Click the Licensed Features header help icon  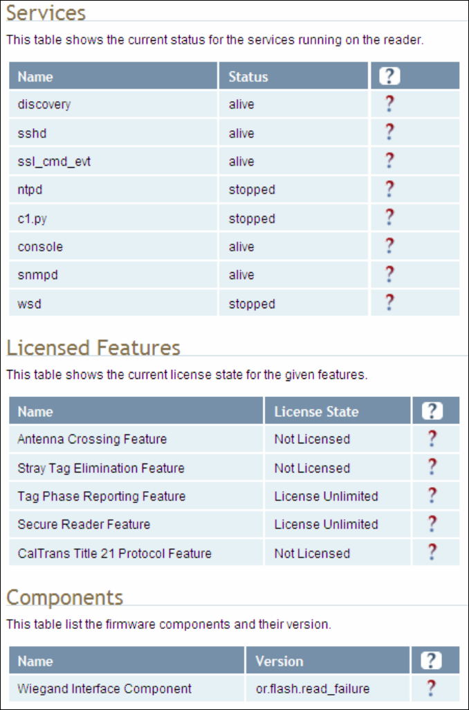tap(432, 411)
